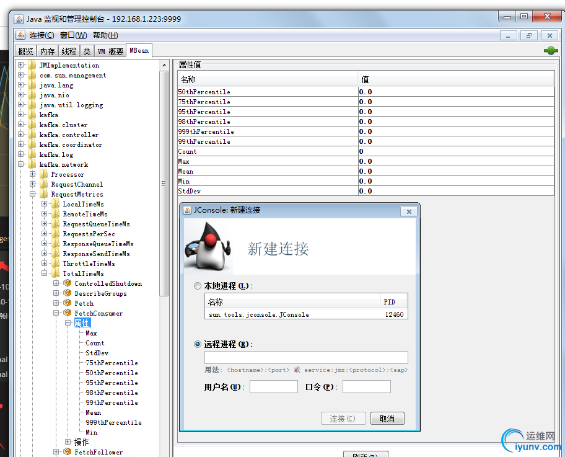
Task: Collapse the kafka.network node
Action: pos(21,164)
